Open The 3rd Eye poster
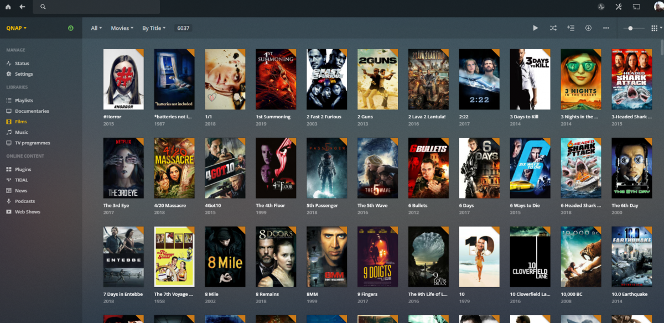 [123, 168]
